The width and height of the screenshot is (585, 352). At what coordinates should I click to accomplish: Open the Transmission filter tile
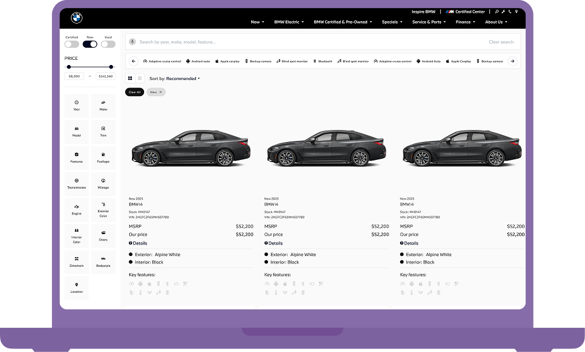tap(77, 184)
